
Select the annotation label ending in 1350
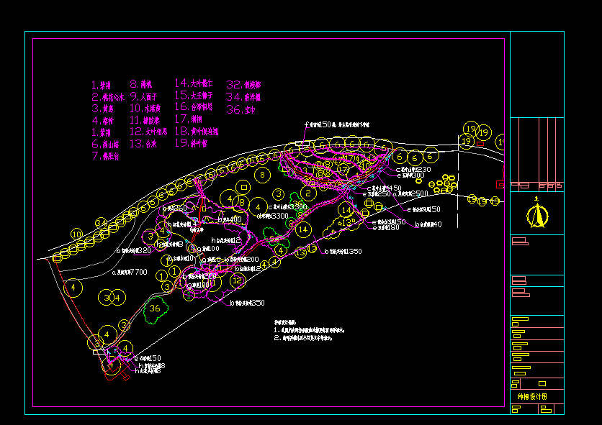pos(343,252)
